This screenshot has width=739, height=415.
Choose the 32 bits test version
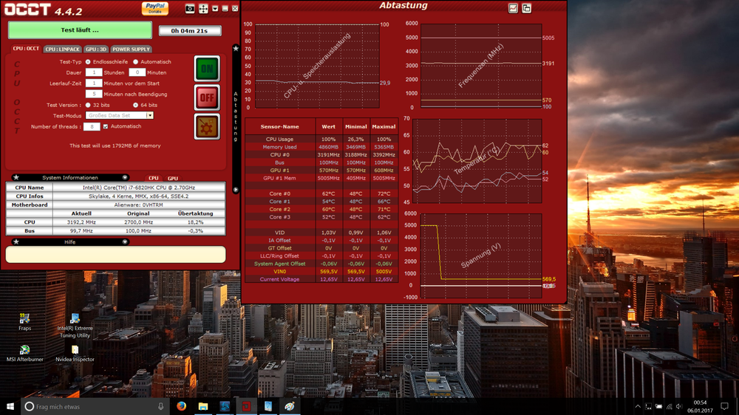tap(88, 106)
